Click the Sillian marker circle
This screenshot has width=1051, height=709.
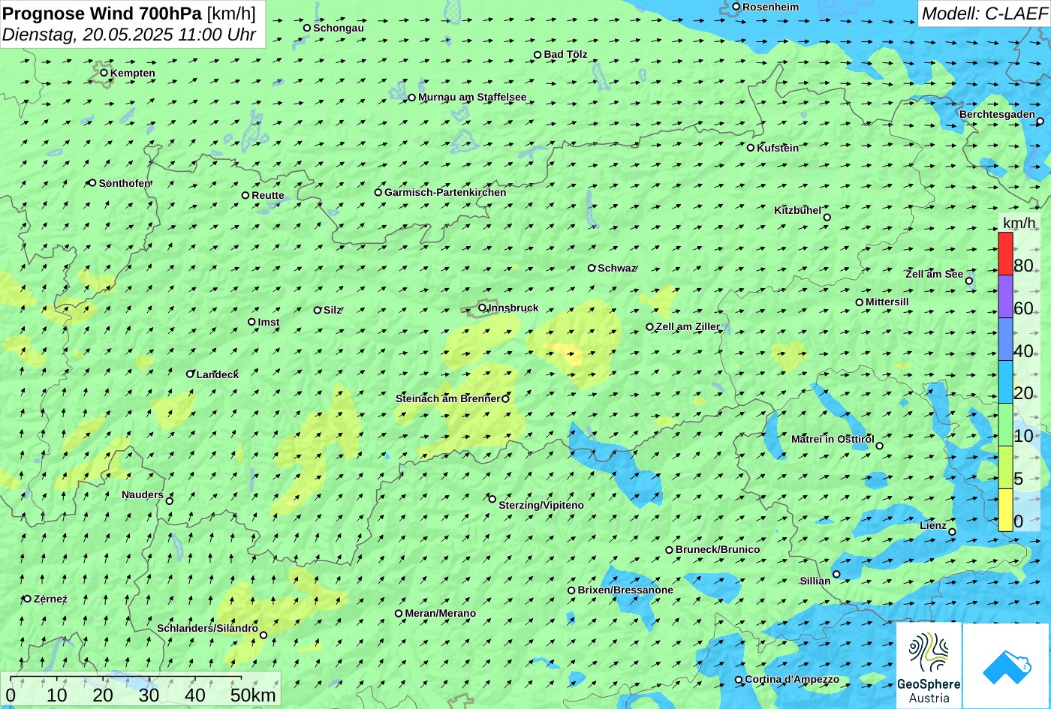pos(836,575)
